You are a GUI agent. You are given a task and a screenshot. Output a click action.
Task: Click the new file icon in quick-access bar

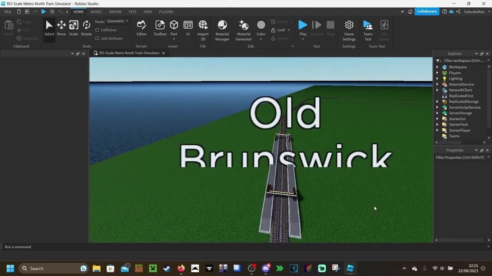click(x=19, y=12)
